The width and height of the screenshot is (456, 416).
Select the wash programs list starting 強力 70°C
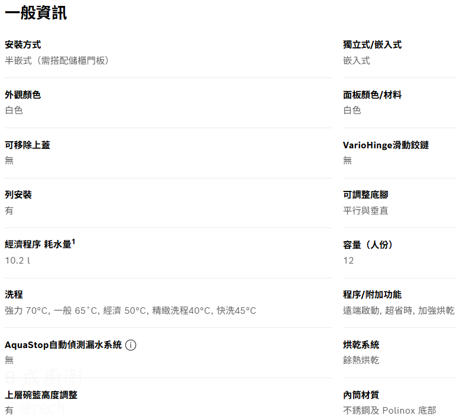(x=130, y=311)
